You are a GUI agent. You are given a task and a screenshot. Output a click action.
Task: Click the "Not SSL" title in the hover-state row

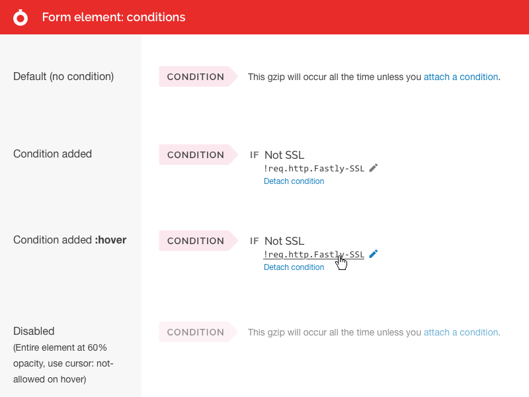[x=284, y=241]
